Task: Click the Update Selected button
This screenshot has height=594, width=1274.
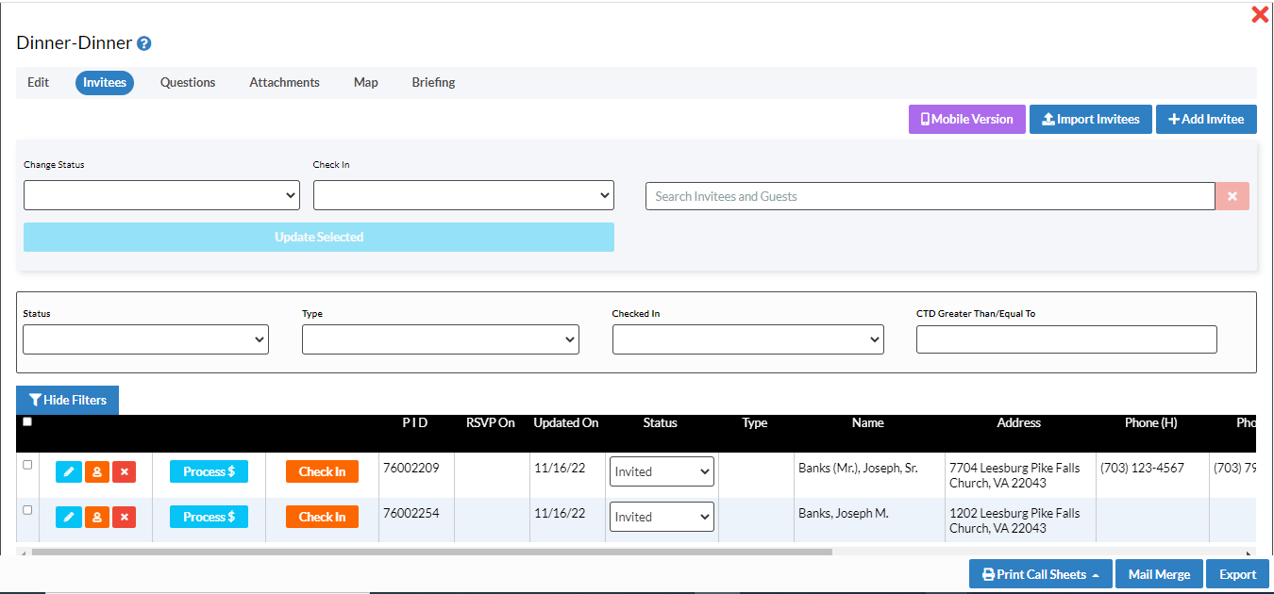Action: click(319, 237)
